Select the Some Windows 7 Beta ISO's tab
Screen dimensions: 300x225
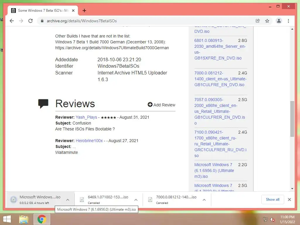(x=43, y=11)
